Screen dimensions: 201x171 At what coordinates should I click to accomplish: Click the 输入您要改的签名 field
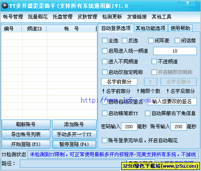(172, 102)
